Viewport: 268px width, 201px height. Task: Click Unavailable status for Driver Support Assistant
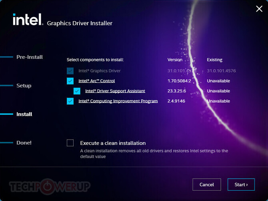point(218,91)
